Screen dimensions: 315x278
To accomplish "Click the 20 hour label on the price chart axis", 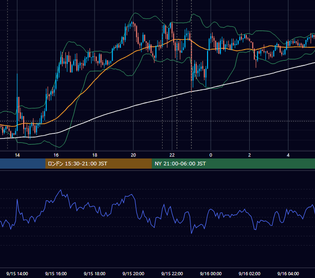I will click(x=133, y=155).
